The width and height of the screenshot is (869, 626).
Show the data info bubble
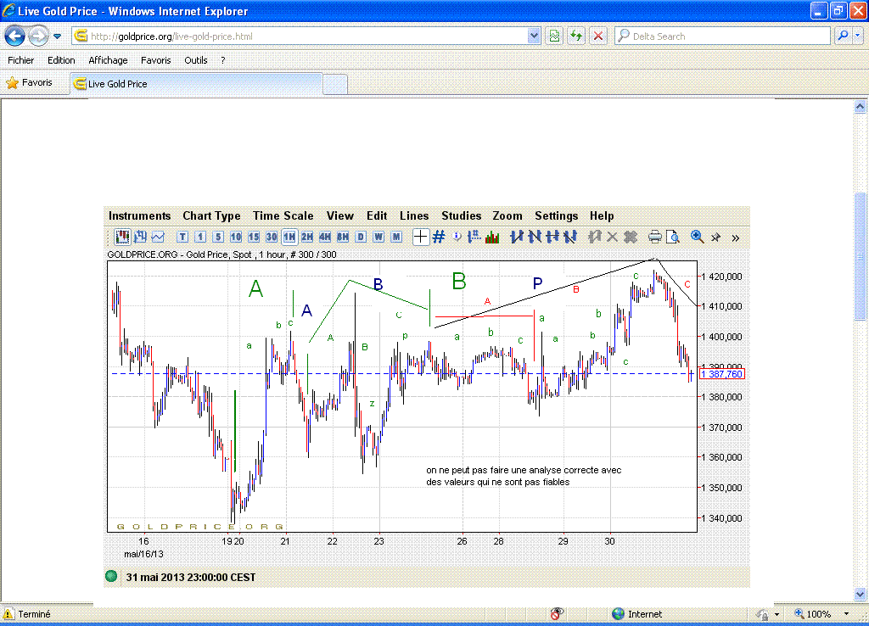click(457, 238)
